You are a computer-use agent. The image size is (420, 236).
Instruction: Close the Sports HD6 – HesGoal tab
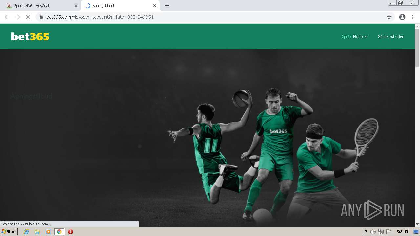pyautogui.click(x=76, y=6)
